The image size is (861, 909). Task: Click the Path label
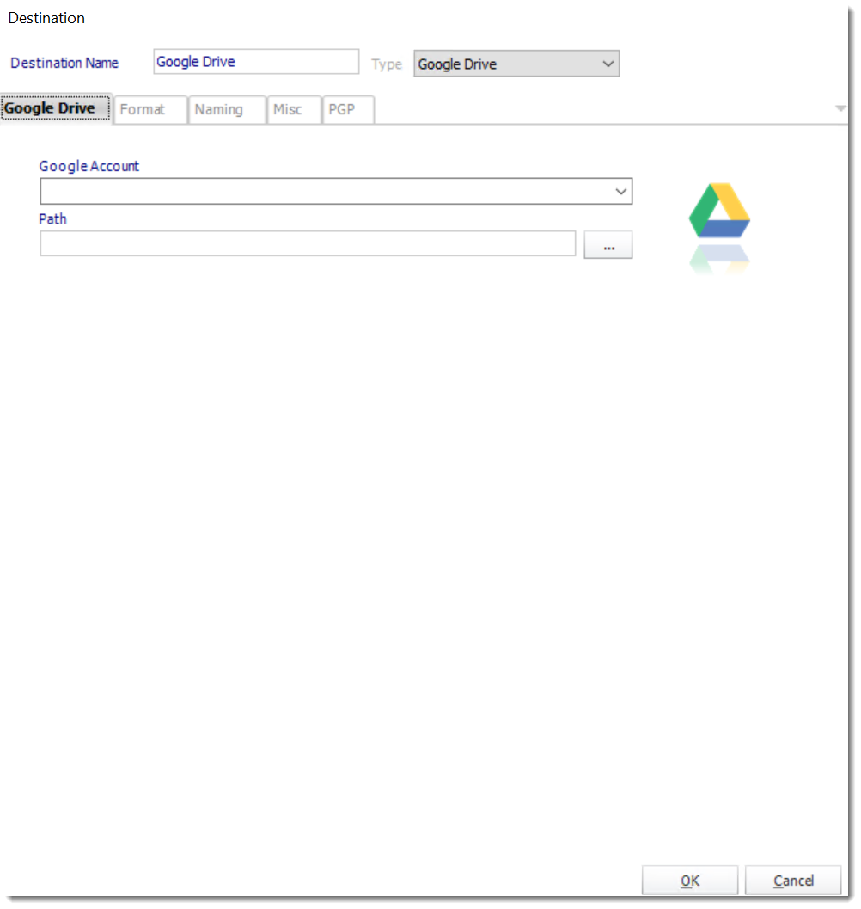52,219
